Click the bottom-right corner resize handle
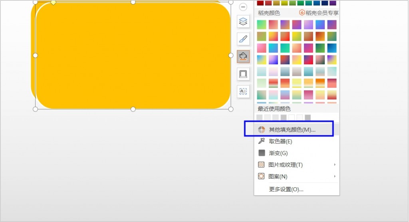The width and height of the screenshot is (409, 222). [230, 109]
